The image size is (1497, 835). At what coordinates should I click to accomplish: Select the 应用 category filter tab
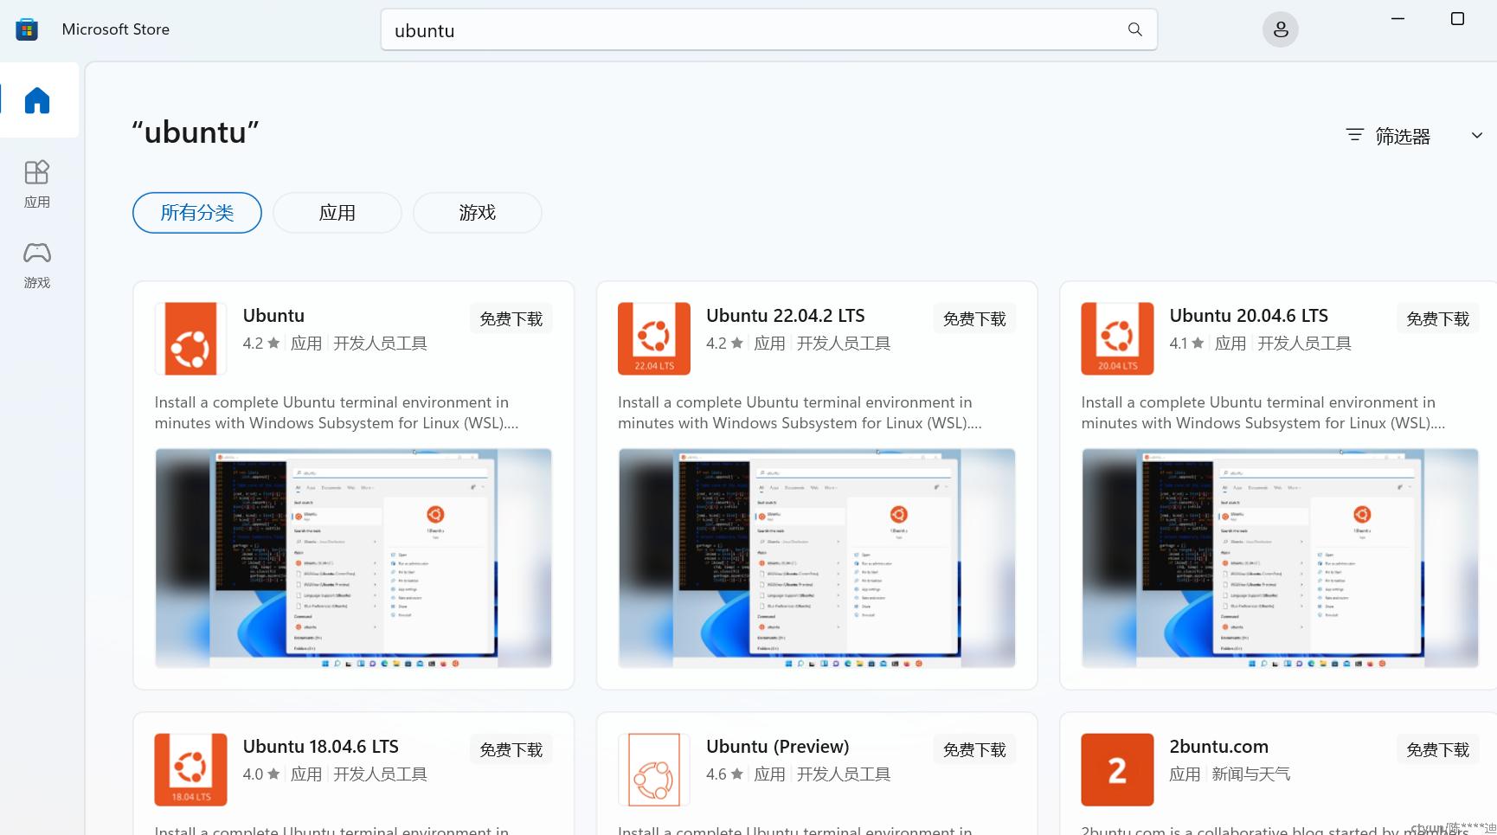tap(337, 213)
